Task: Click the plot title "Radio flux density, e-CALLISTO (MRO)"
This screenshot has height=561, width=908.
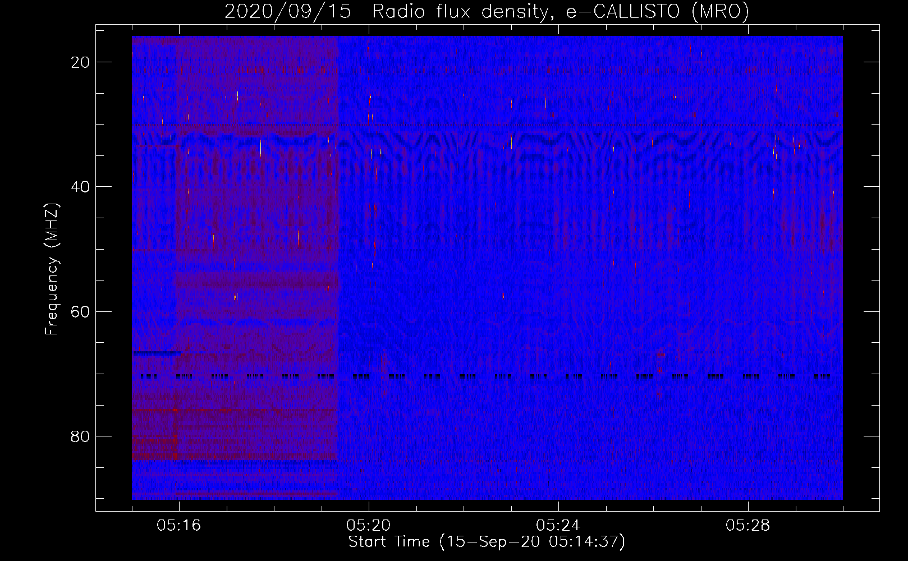Action: pos(561,12)
